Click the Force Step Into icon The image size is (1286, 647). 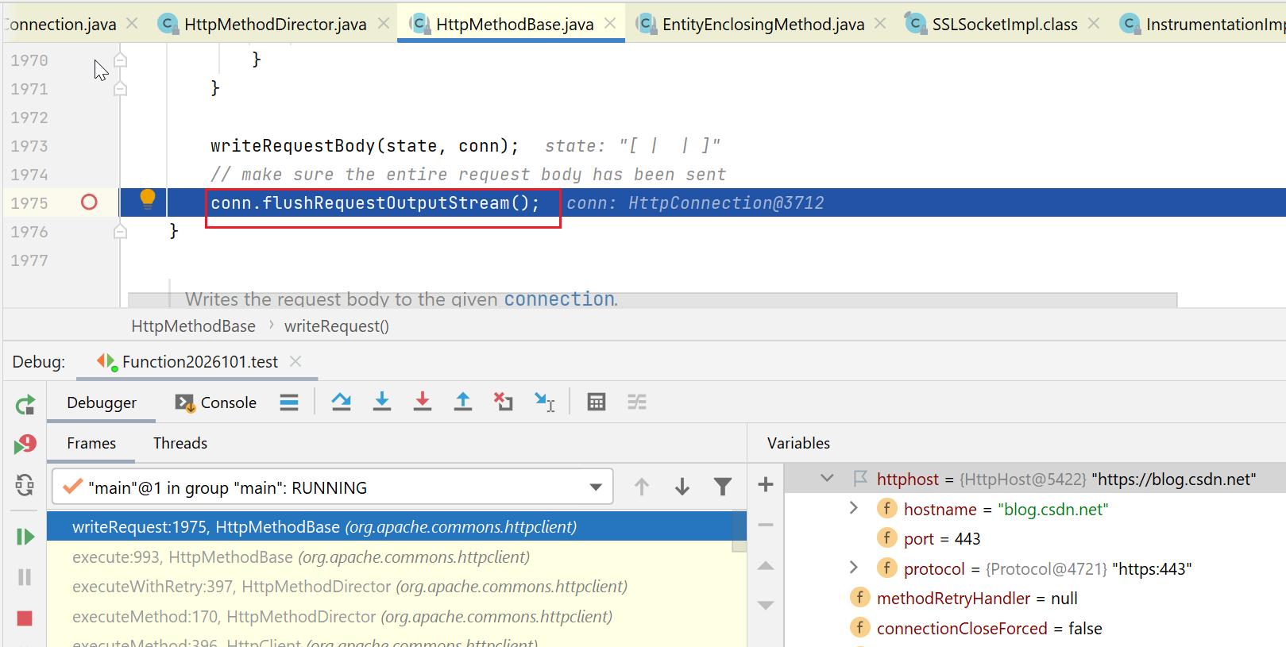(423, 402)
